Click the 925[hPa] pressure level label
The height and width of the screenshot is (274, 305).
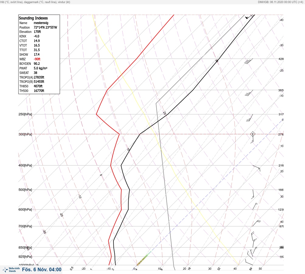(x=25, y=257)
